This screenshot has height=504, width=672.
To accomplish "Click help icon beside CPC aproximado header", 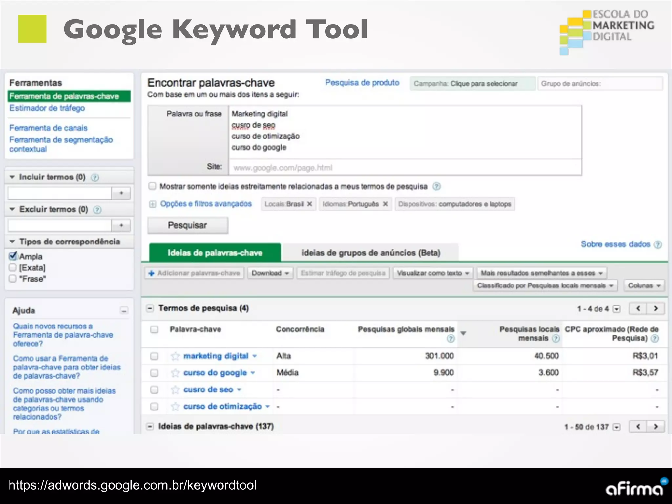I will point(654,338).
